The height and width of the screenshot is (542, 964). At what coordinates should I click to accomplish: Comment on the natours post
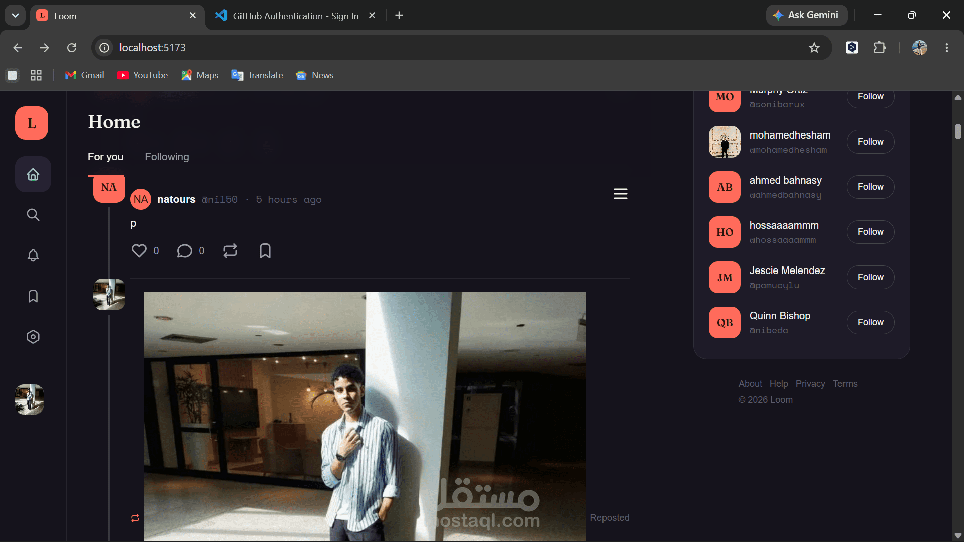185,250
